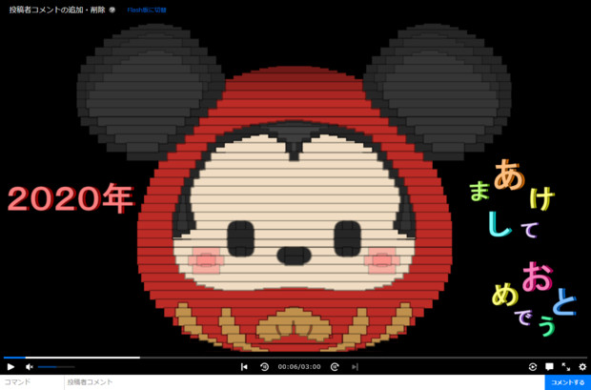The height and width of the screenshot is (390, 591).
Task: Toggle comment display on the video
Action: tap(549, 367)
